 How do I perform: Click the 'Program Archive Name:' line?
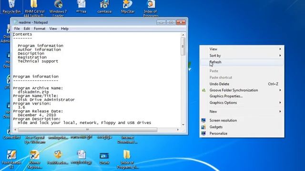point(38,88)
